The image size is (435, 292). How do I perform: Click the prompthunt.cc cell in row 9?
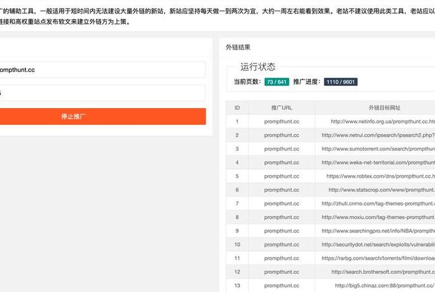point(282,230)
